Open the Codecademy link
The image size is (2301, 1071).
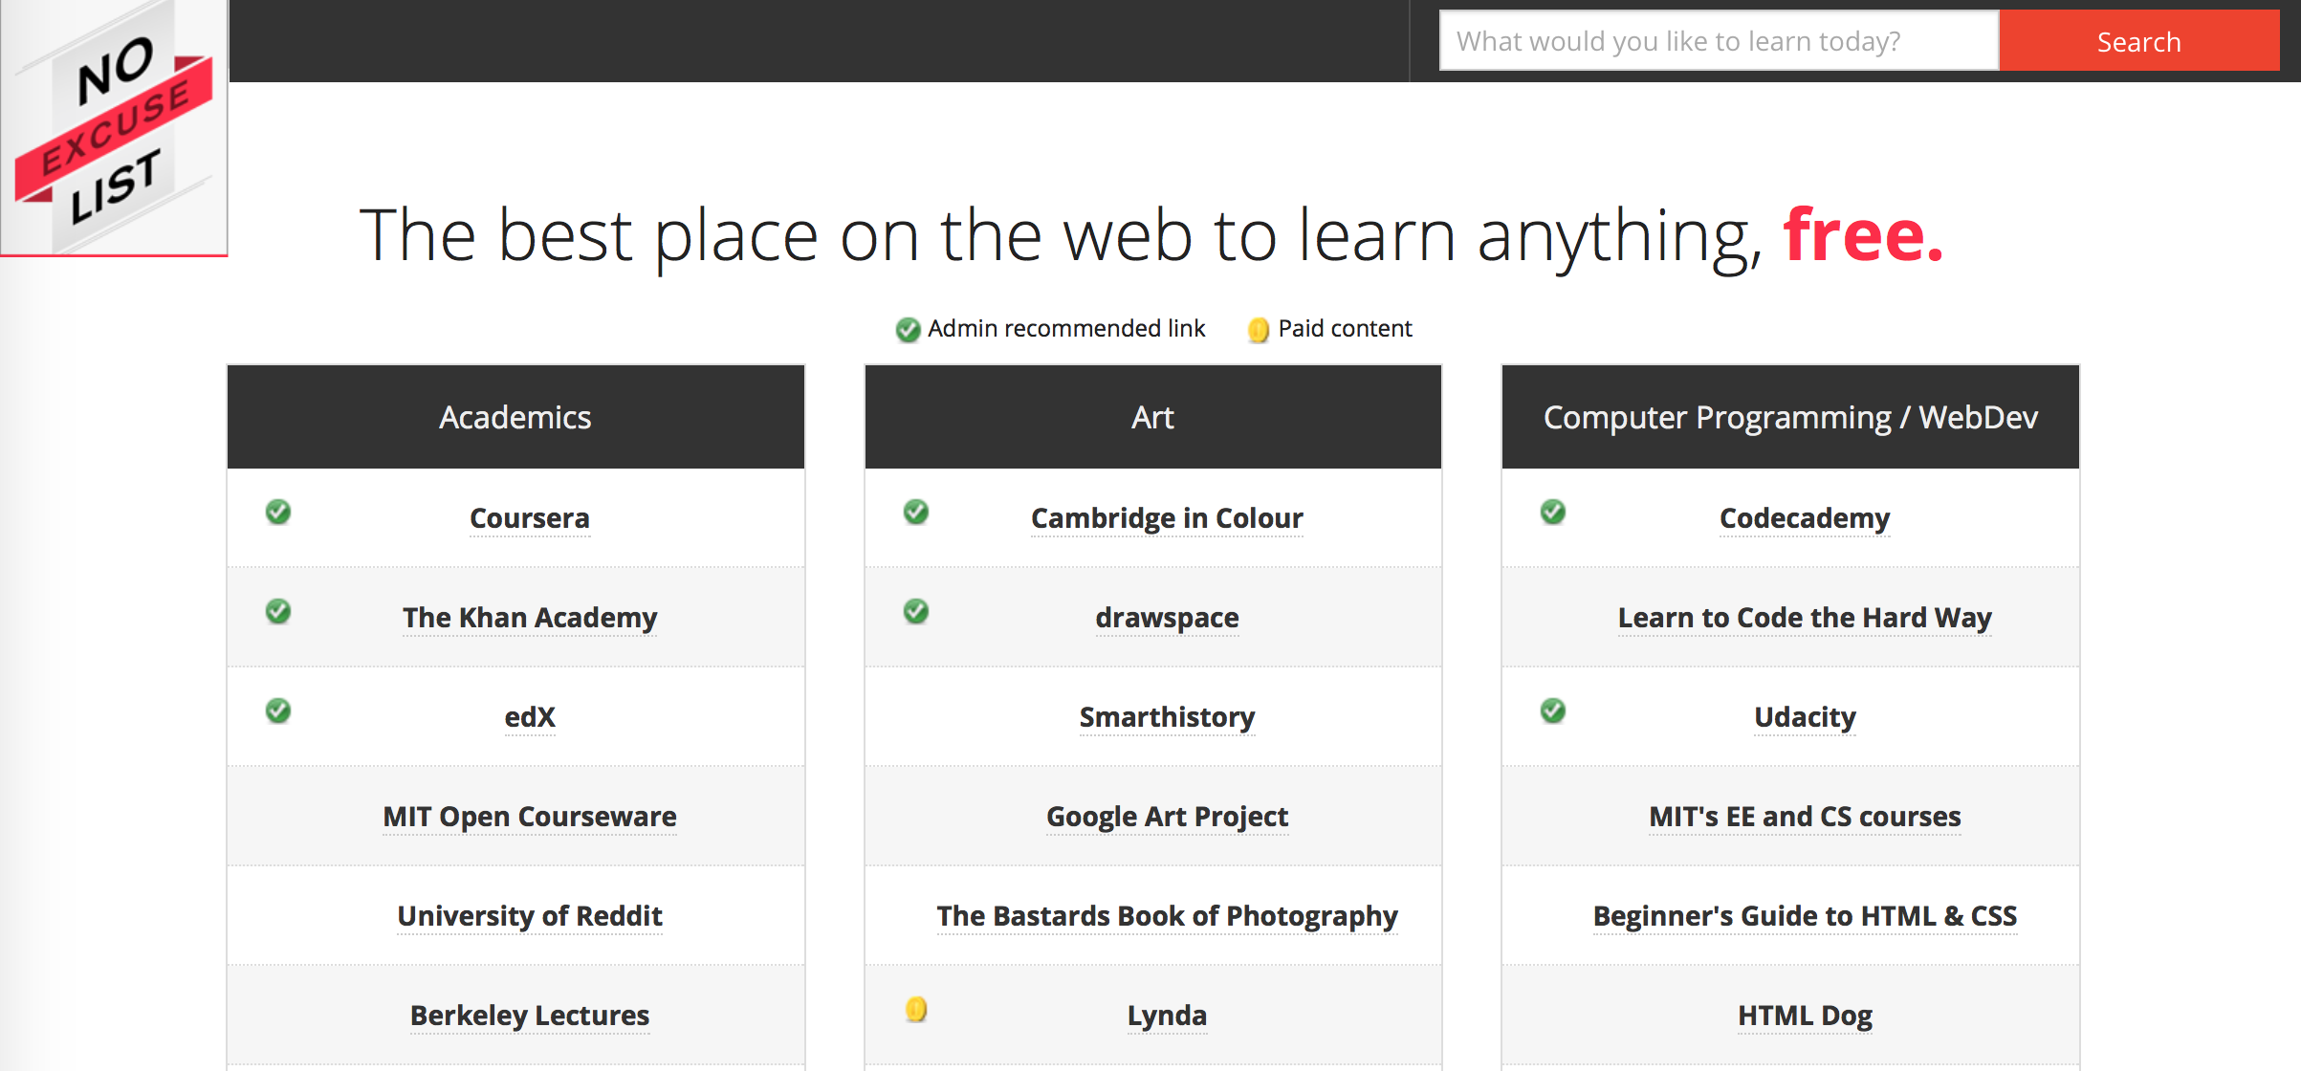pyautogui.click(x=1805, y=518)
